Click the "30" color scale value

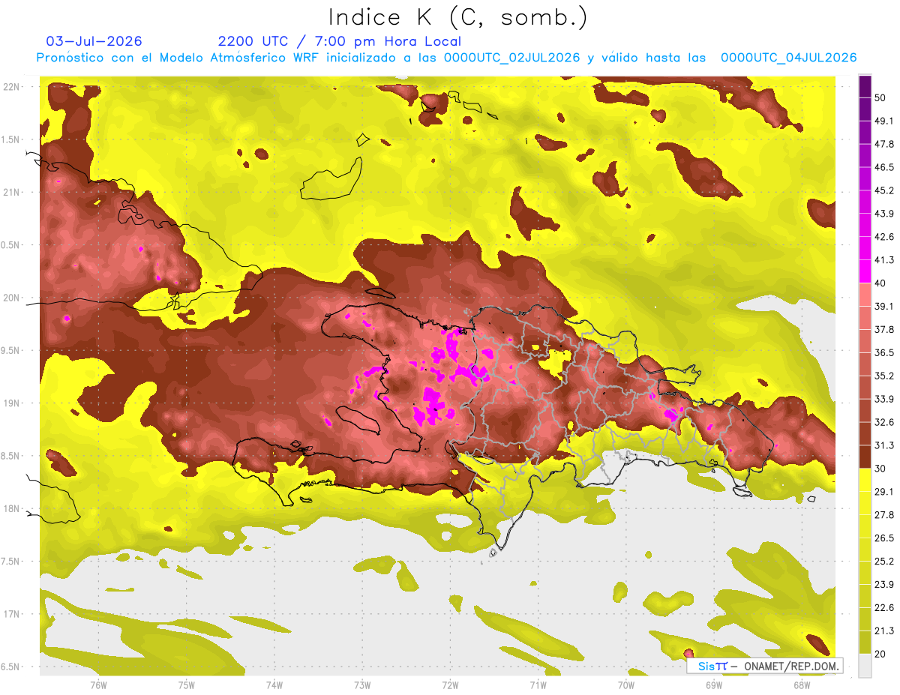coord(880,469)
